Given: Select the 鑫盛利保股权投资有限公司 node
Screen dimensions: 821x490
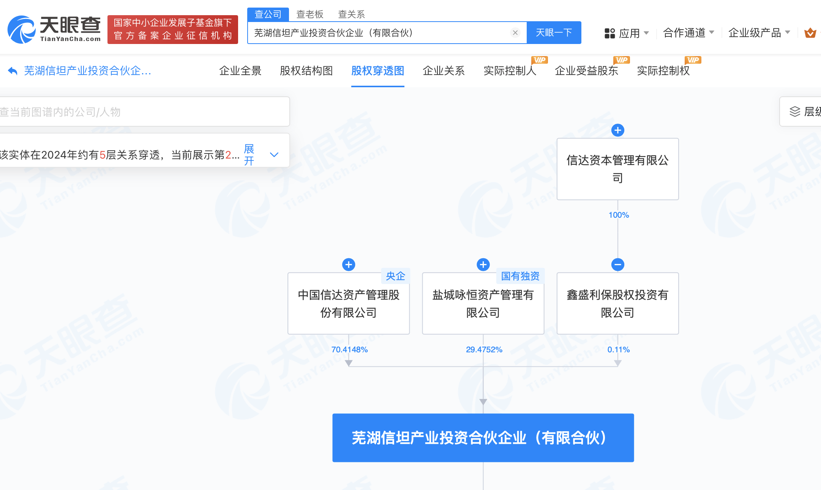Looking at the screenshot, I should click(618, 303).
